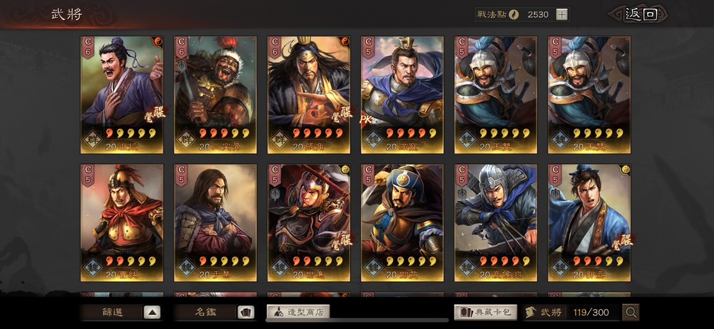This screenshot has width=714, height=329.
Task: Click the feather quill 戰法點 icon
Action: (x=514, y=14)
